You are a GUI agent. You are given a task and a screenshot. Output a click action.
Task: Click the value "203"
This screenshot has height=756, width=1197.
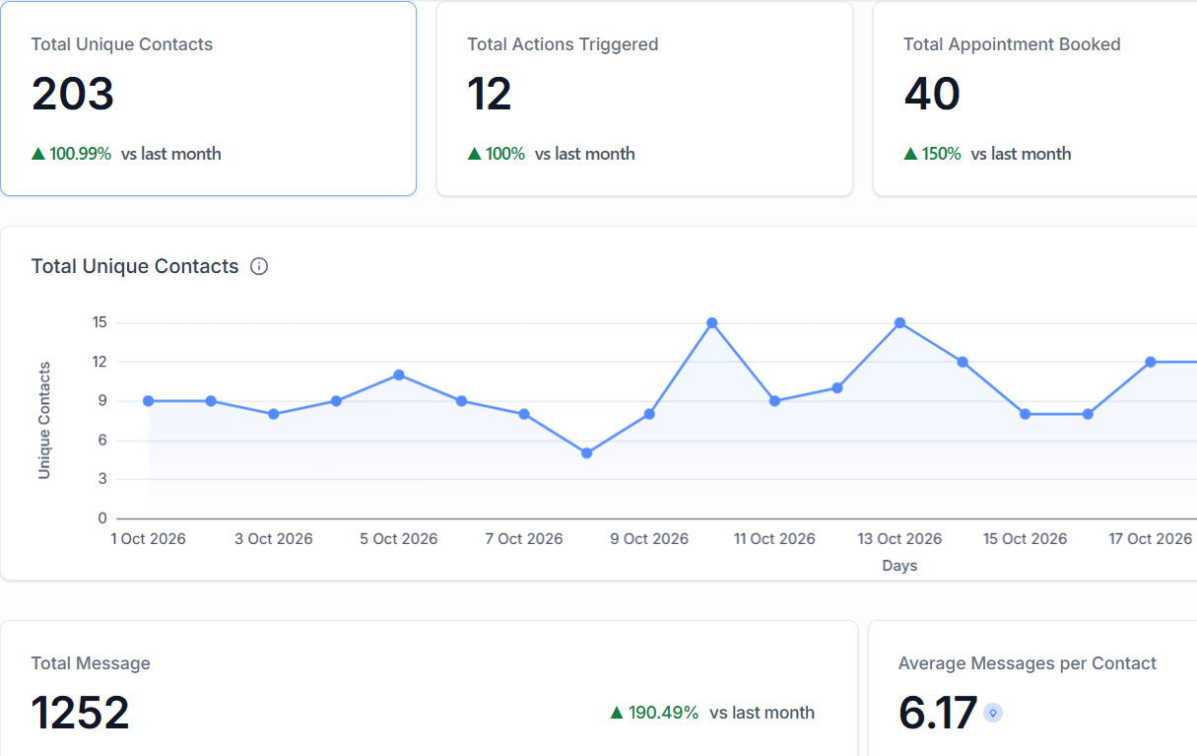pyautogui.click(x=73, y=95)
